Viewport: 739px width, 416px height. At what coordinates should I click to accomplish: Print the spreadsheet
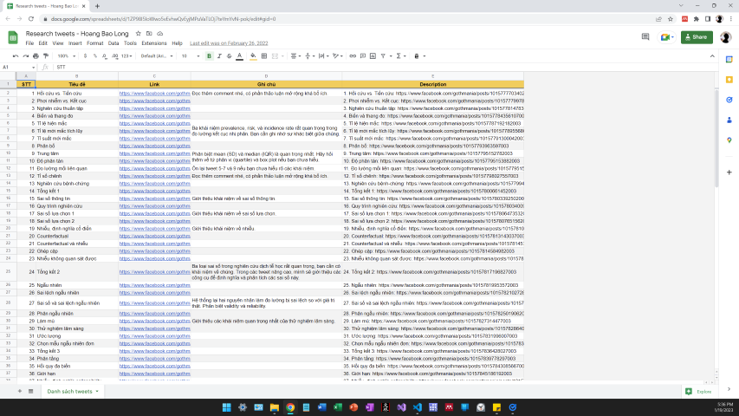[x=36, y=56]
